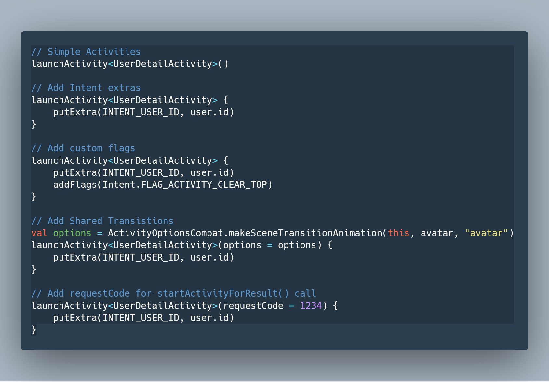Click the "// Add Intent extras" comment
The height and width of the screenshot is (382, 549).
coord(86,88)
